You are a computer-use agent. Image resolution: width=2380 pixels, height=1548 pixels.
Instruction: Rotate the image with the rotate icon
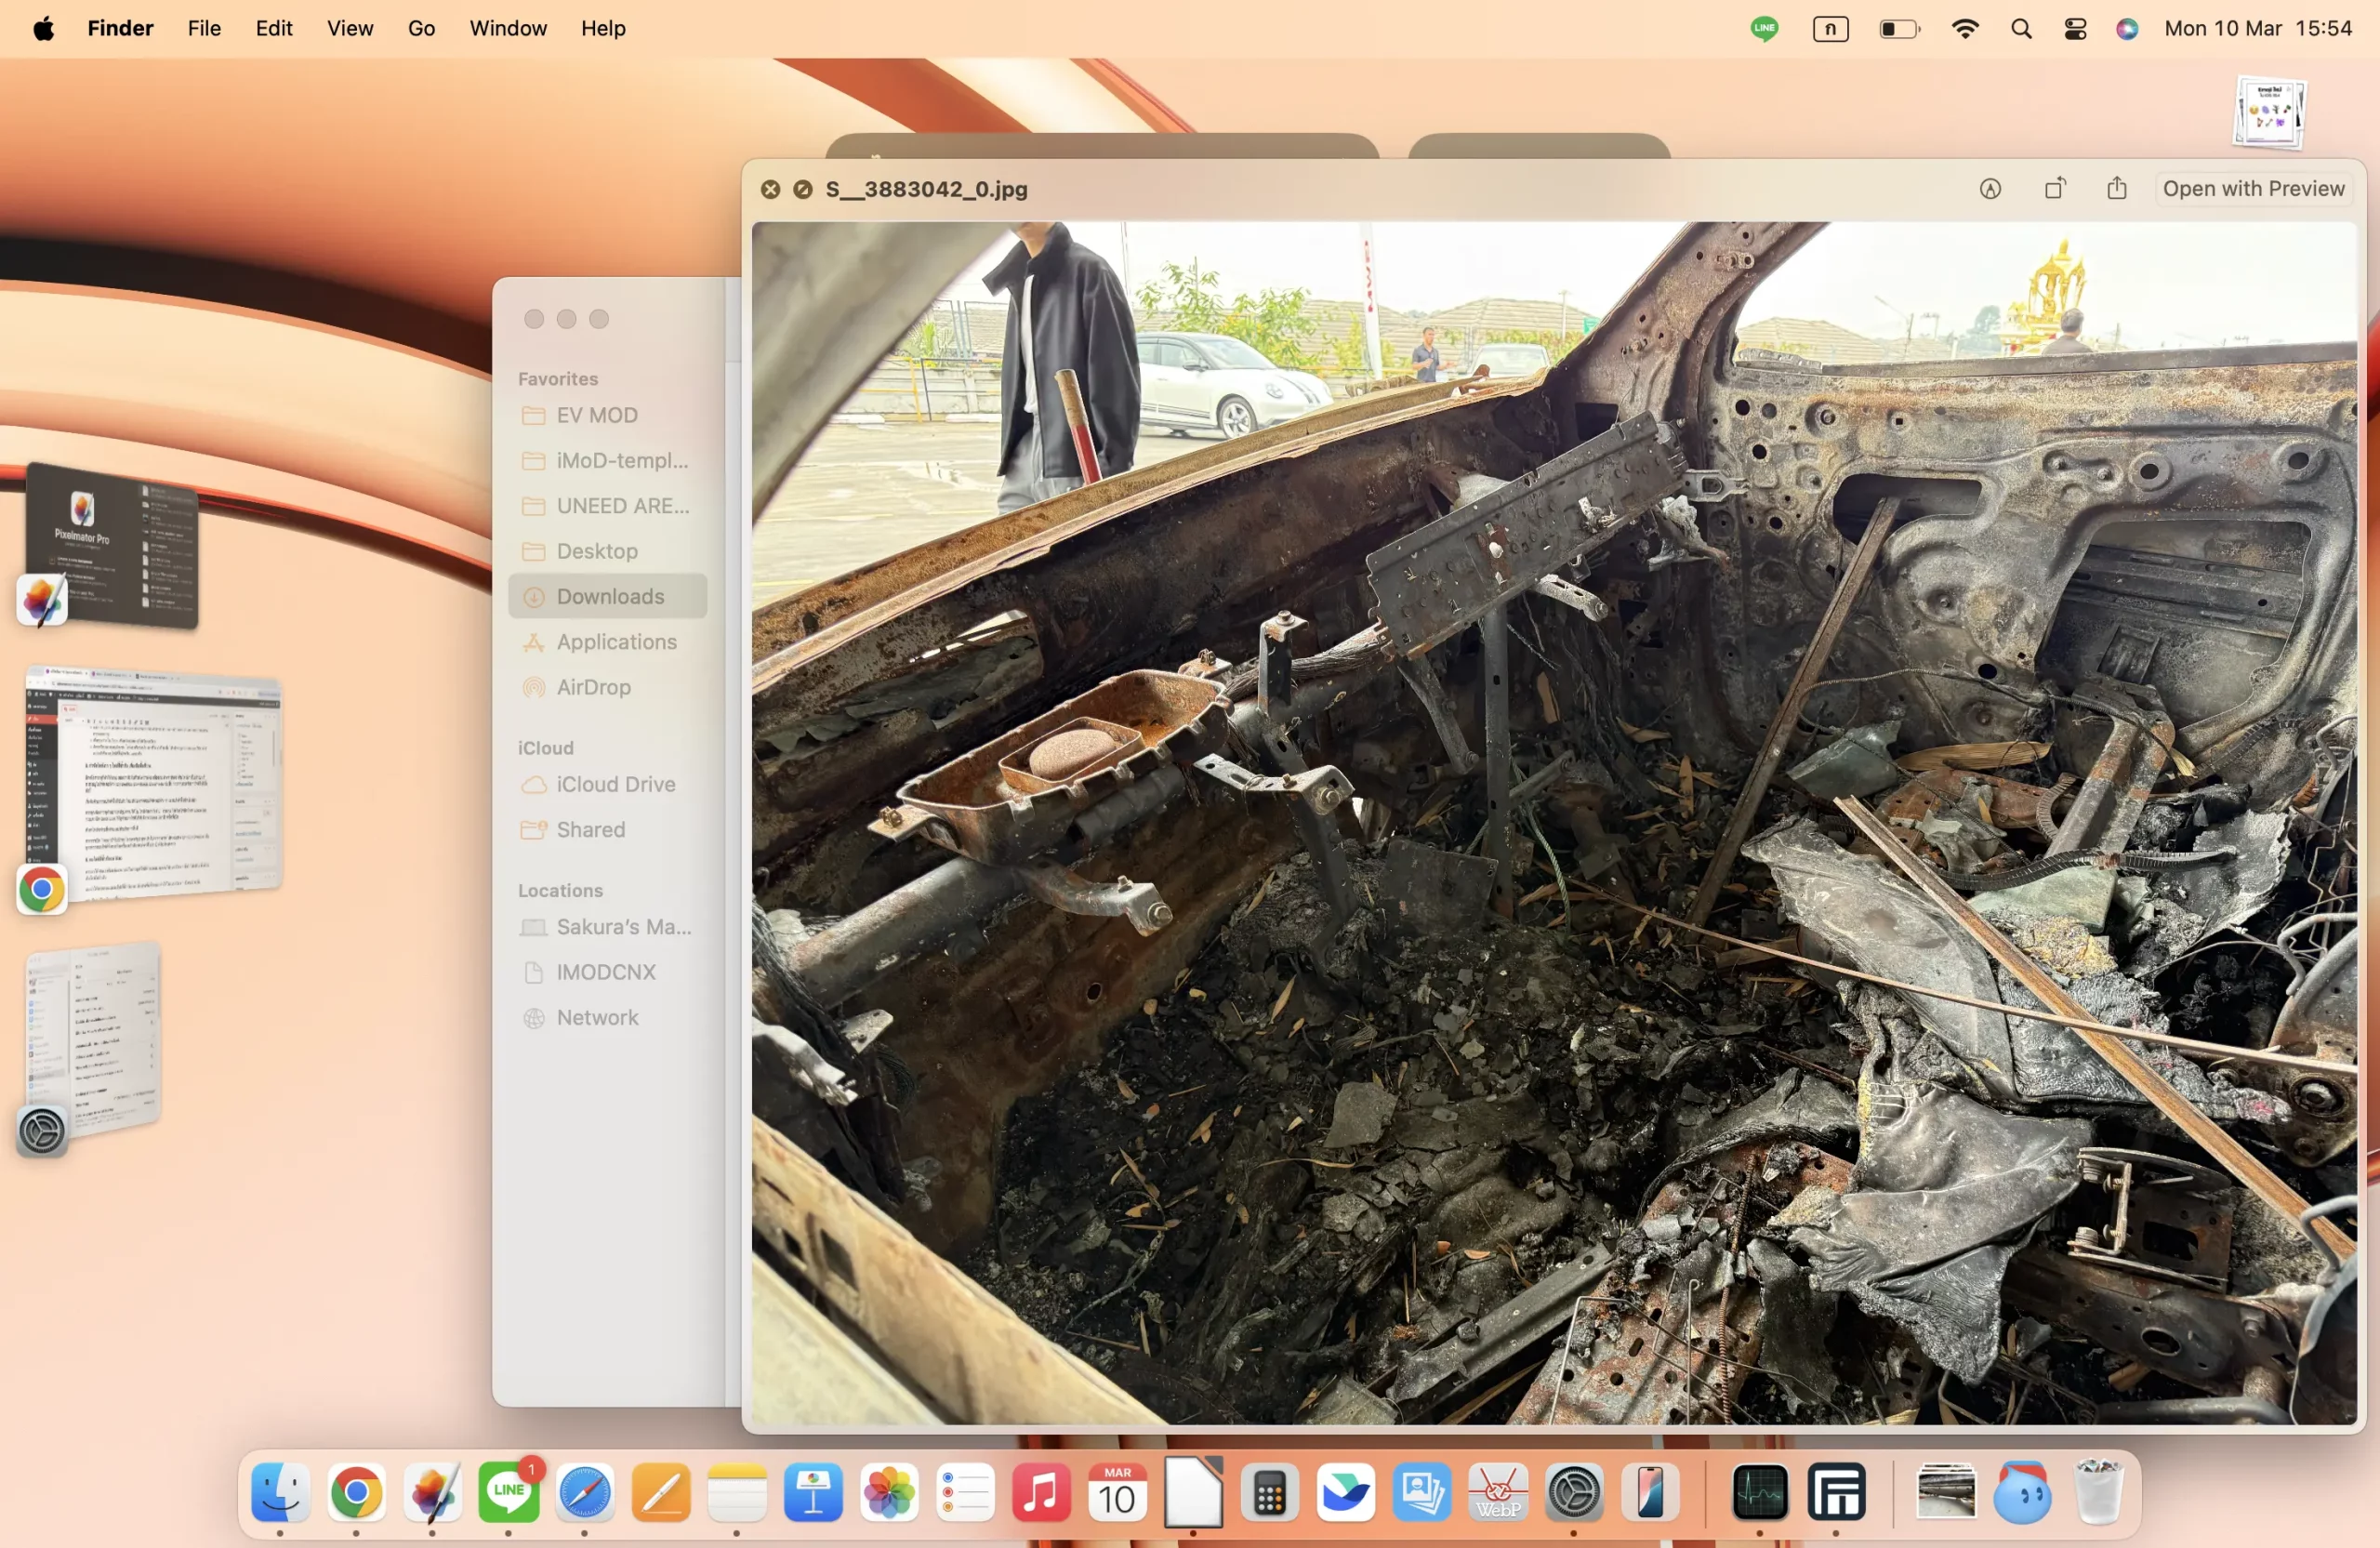pyautogui.click(x=2054, y=189)
